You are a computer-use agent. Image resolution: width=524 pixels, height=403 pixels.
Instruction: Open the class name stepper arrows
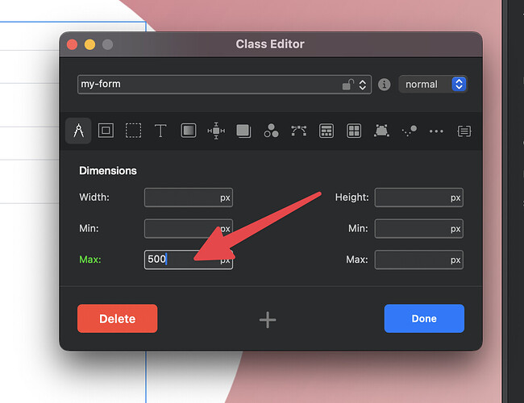coord(363,85)
